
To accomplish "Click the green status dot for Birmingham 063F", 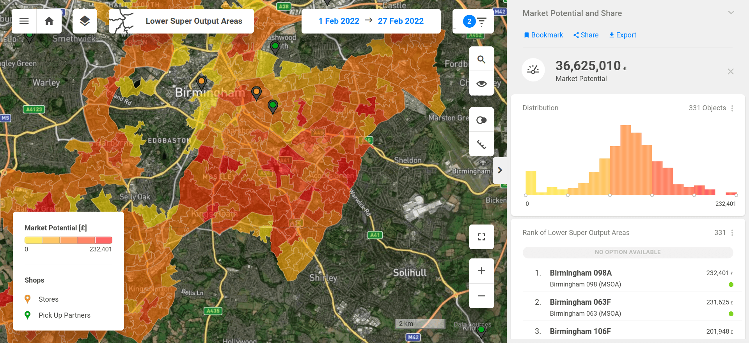I will click(x=731, y=314).
